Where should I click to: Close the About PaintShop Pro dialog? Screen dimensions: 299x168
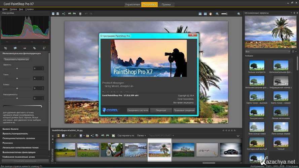[x=193, y=35]
